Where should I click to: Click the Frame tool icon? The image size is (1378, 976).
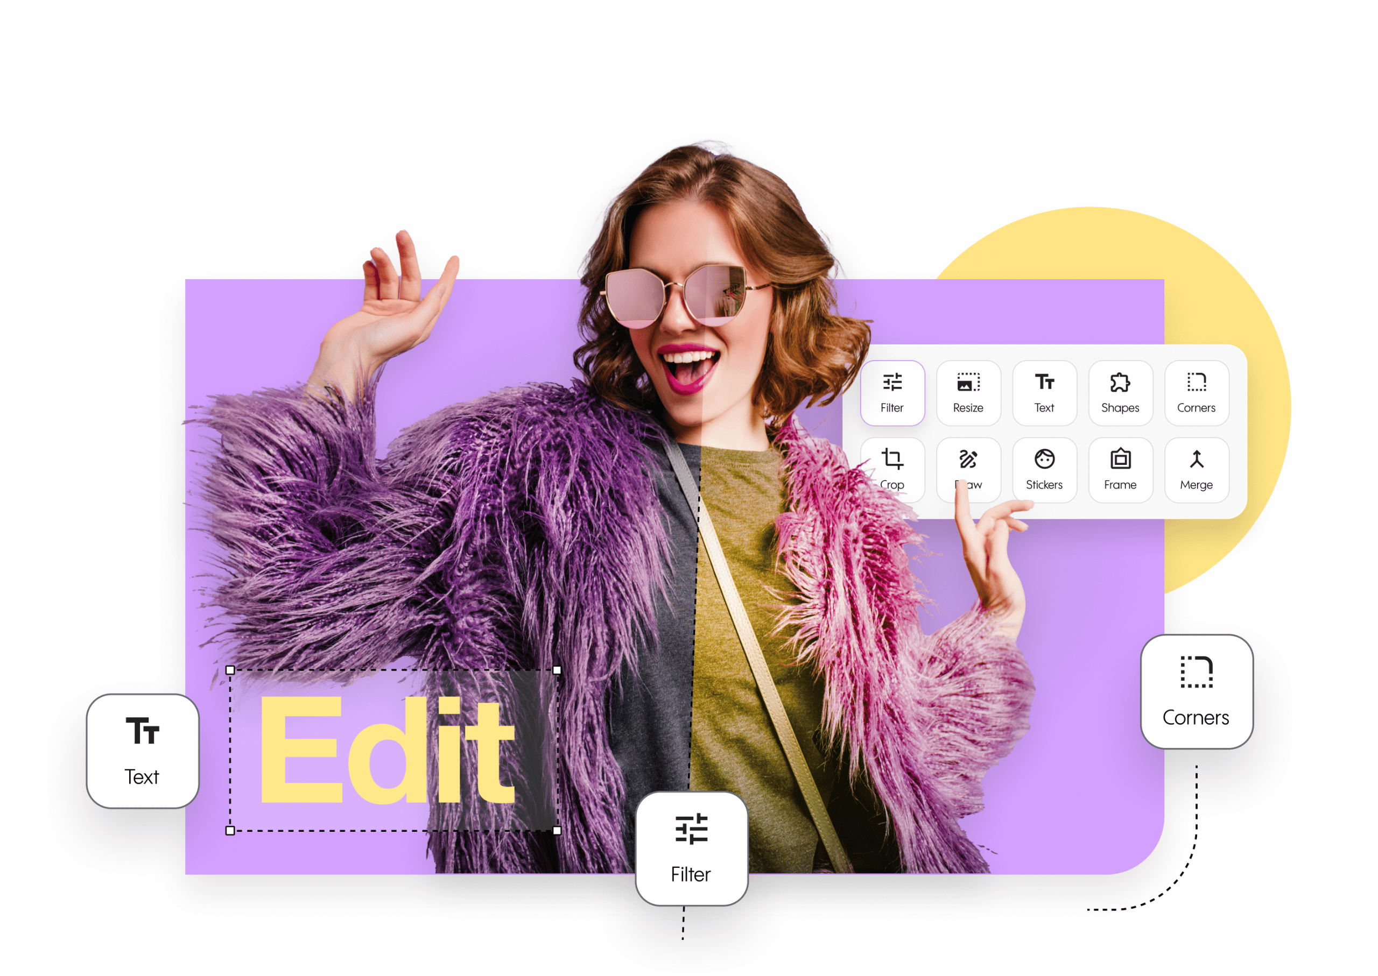(x=1119, y=467)
